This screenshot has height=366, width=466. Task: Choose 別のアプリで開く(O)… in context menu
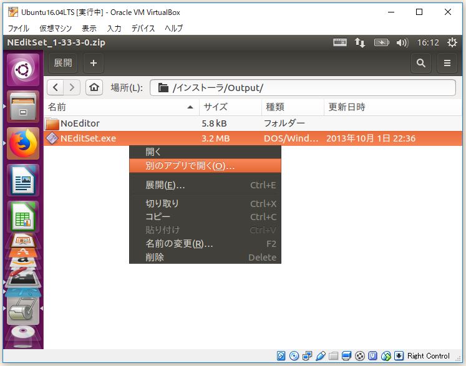[x=205, y=166]
